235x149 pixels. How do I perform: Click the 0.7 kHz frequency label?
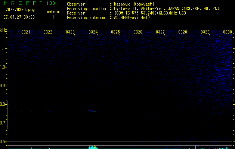3,123
